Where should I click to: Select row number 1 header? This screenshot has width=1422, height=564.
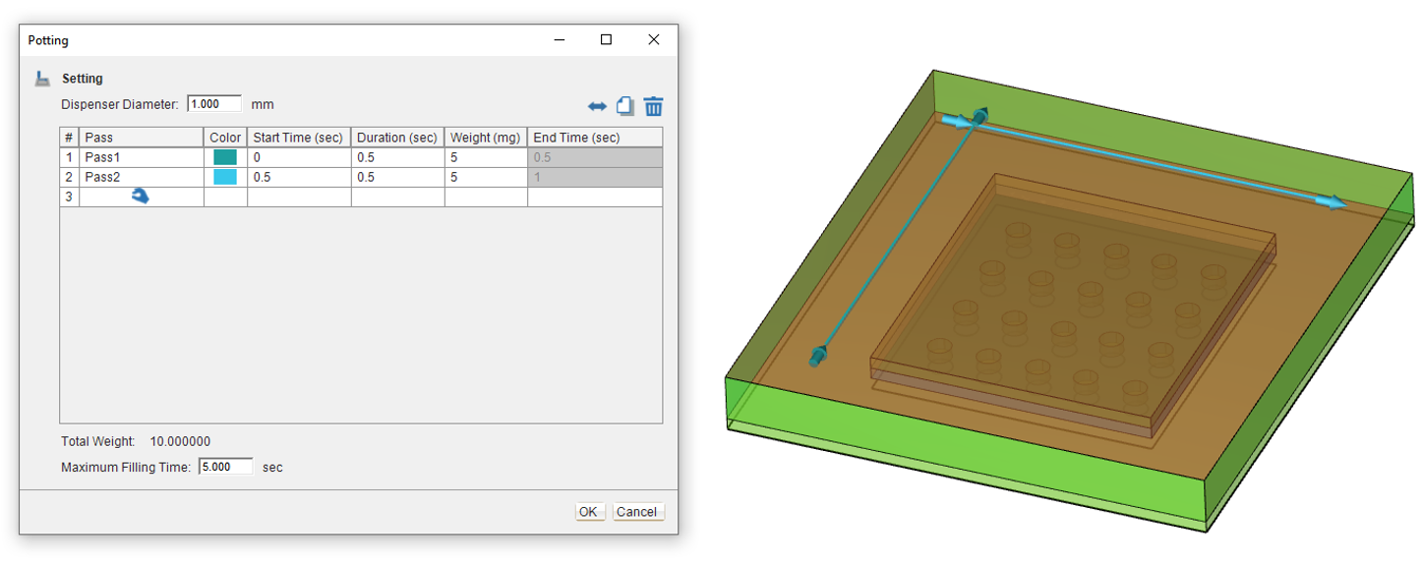[x=69, y=157]
